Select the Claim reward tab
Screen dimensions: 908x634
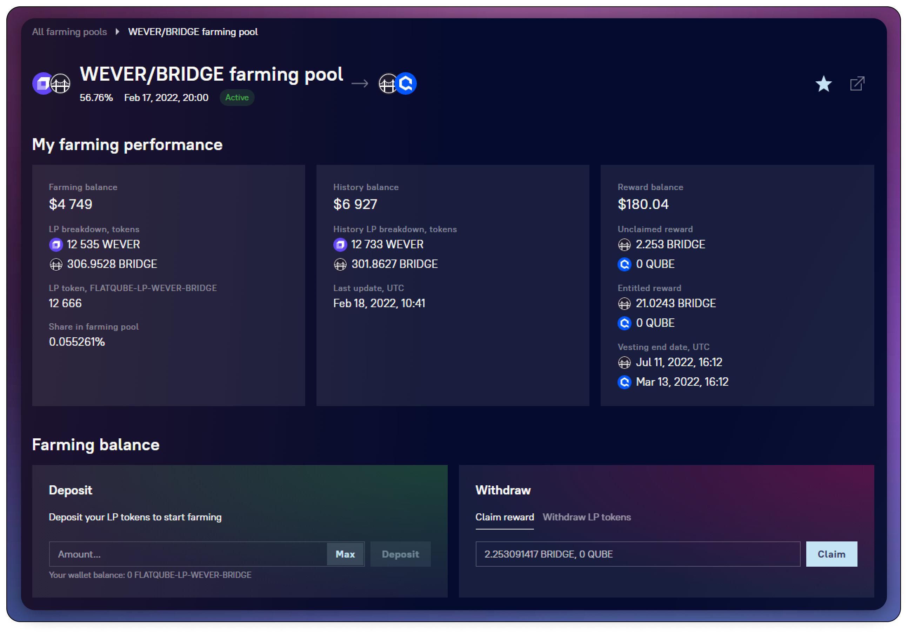[504, 517]
